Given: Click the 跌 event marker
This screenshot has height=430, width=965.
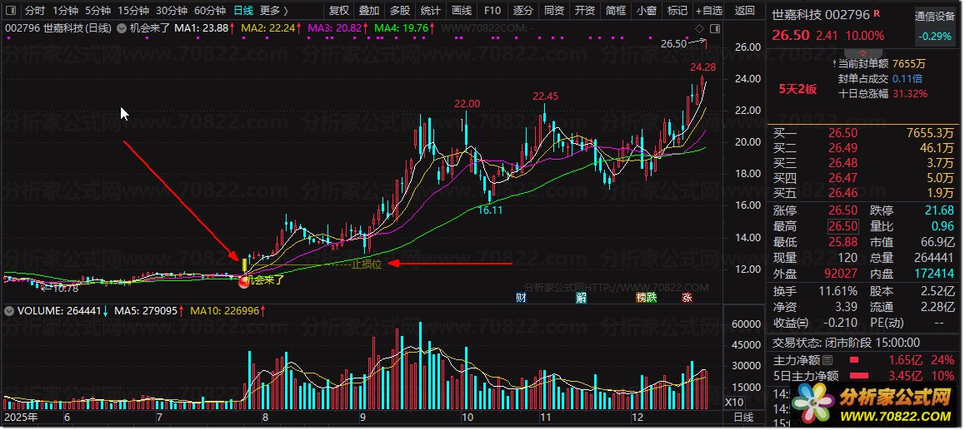Looking at the screenshot, I should [x=652, y=298].
